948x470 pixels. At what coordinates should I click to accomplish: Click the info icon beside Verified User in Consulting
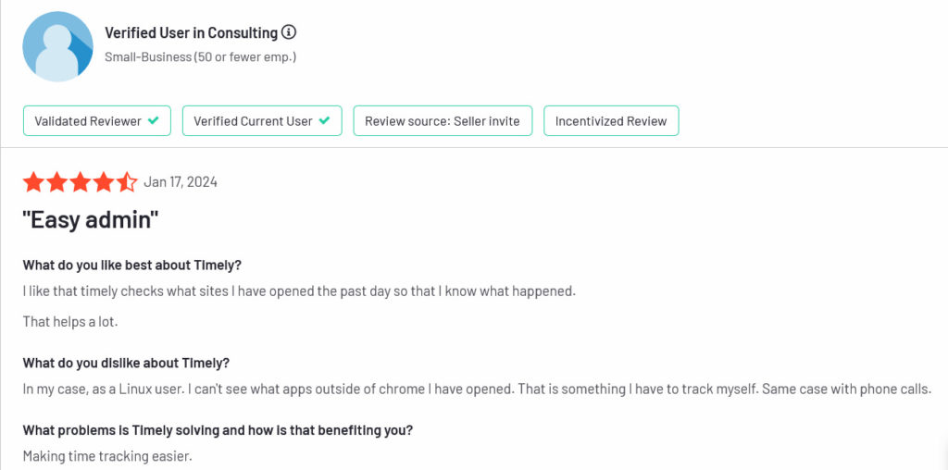click(289, 32)
